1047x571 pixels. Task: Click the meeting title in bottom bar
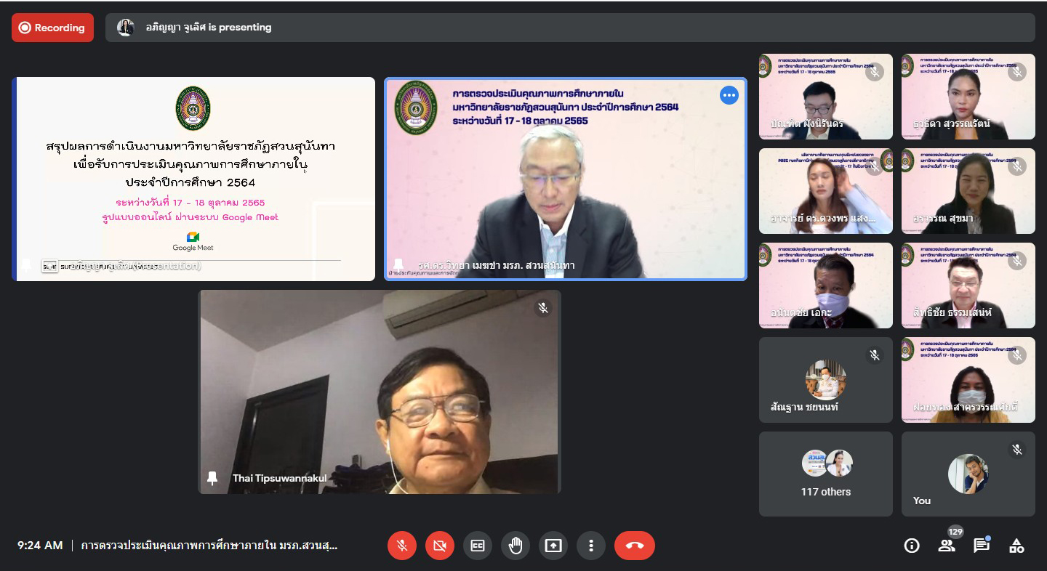[x=209, y=546]
